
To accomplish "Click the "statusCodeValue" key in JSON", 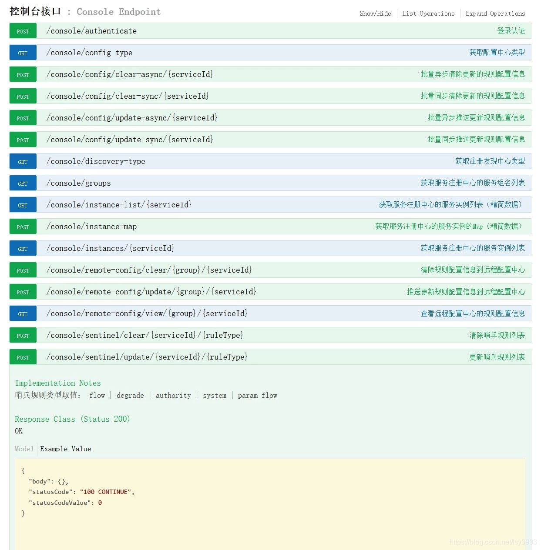I will (x=60, y=503).
